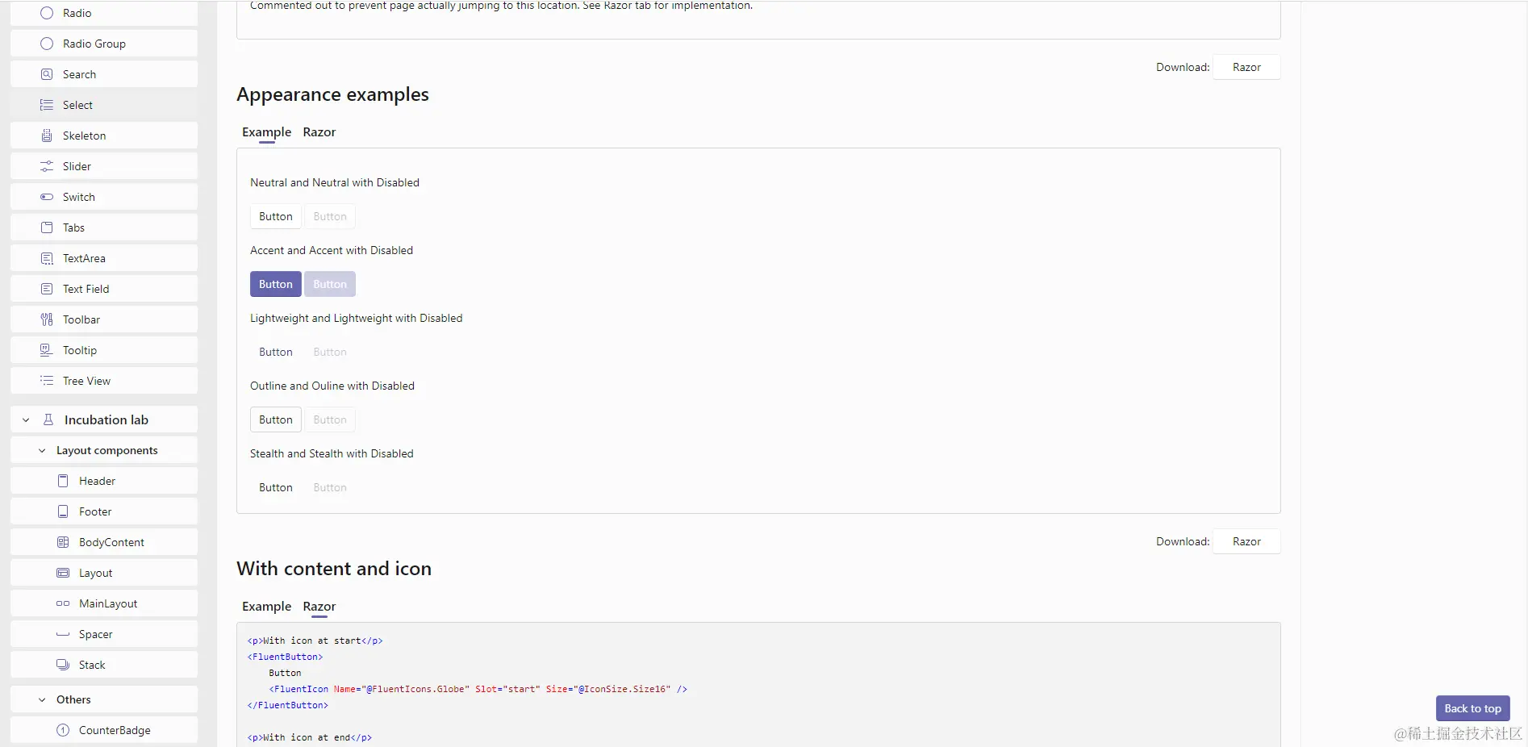Collapse the Others group chevron
Screen dimensions: 1528x747
[42, 699]
